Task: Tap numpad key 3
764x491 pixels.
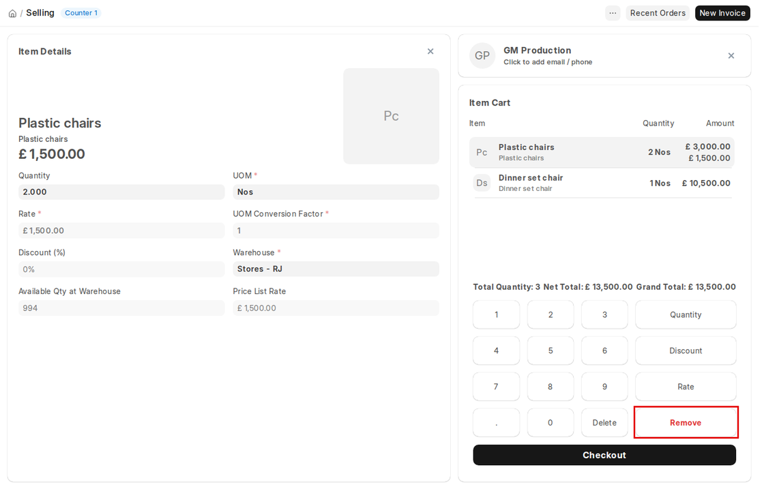Action: [604, 314]
